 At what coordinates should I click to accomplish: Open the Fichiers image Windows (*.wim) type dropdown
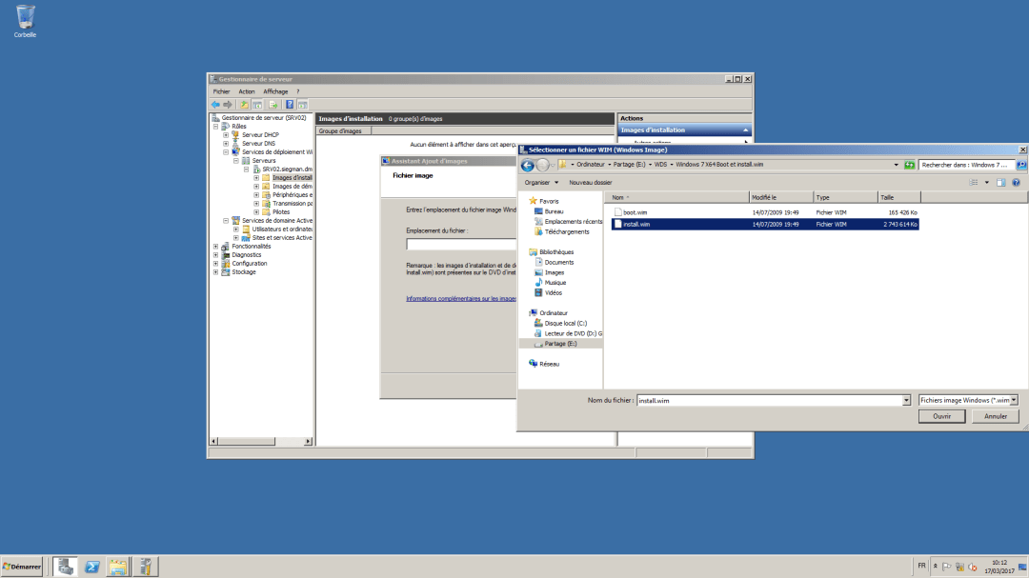(x=967, y=400)
